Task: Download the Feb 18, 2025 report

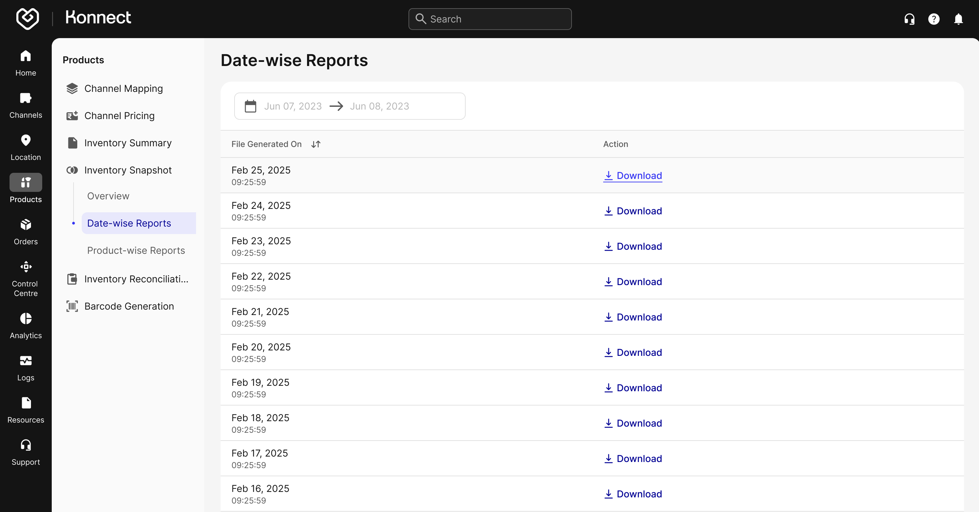Action: (633, 423)
